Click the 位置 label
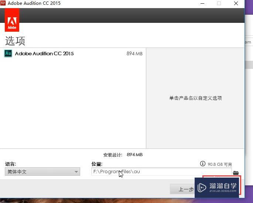Image resolution: width=253 pixels, height=203 pixels. (97, 164)
